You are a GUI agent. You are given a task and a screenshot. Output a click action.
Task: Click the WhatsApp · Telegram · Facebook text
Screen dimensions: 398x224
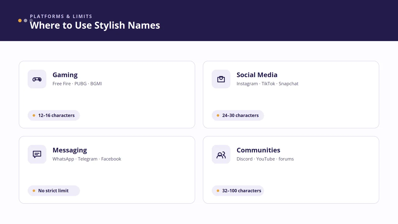tap(87, 159)
